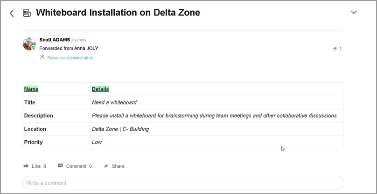
Task: Click the Share arrow icon
Action: [x=106, y=166]
